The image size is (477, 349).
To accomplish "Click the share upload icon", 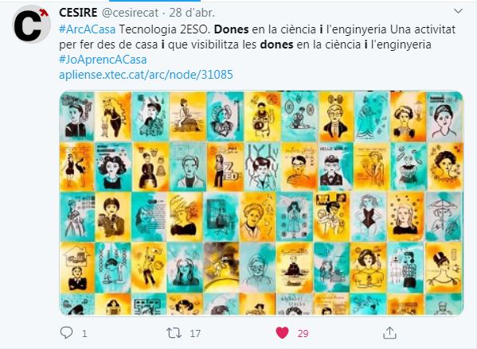I will 389,332.
